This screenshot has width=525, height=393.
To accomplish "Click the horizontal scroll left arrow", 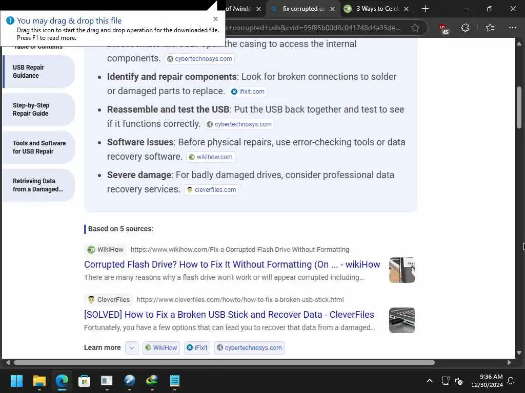I will [x=8, y=363].
